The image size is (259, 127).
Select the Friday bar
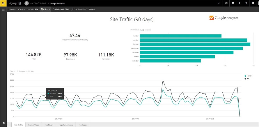point(177,57)
